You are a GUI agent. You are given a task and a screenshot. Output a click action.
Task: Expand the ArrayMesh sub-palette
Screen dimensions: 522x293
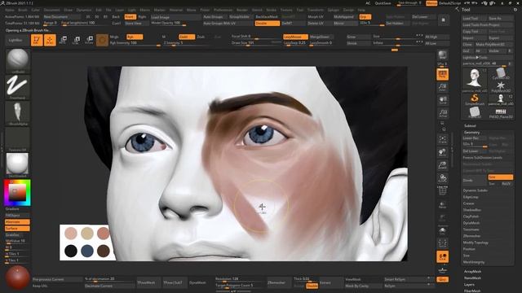[x=472, y=271]
